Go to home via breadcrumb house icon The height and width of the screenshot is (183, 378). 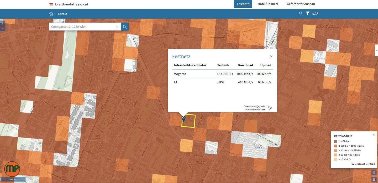pos(51,14)
